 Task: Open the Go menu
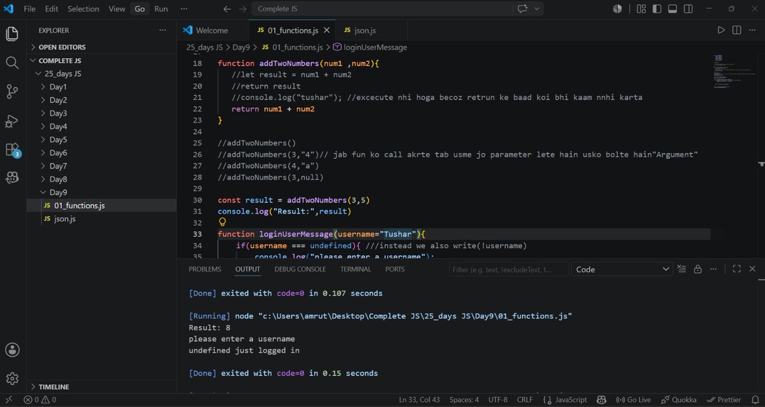pyautogui.click(x=140, y=9)
